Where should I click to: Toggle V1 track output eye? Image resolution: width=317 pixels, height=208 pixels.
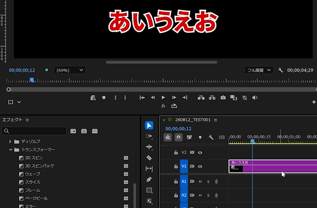[200, 166]
